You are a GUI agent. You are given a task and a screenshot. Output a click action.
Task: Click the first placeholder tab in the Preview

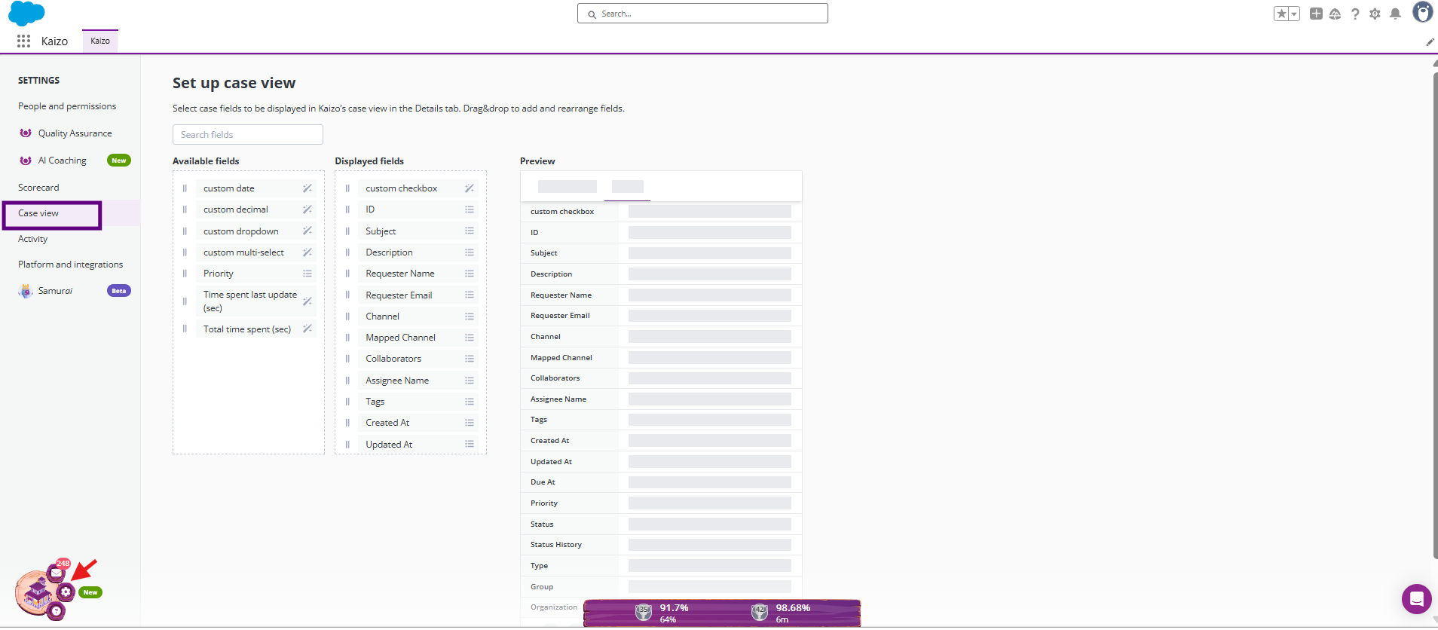tap(568, 187)
